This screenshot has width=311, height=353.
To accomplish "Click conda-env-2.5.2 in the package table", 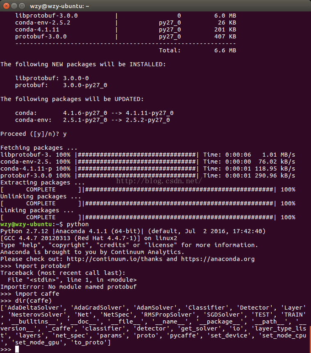I will pyautogui.click(x=43, y=22).
